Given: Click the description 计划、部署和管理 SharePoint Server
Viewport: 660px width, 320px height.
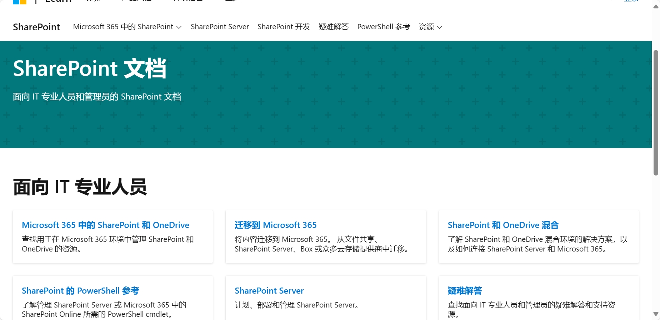Looking at the screenshot, I should coord(297,305).
